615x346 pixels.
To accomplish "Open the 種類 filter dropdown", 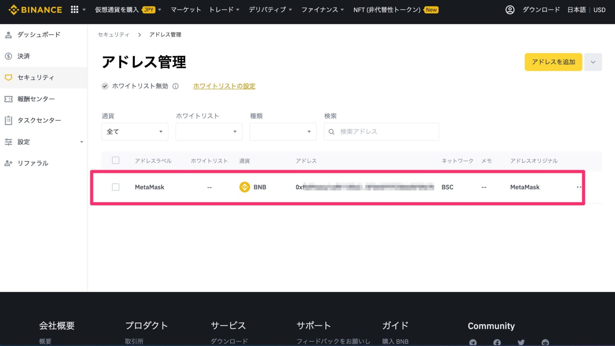I will coord(283,132).
